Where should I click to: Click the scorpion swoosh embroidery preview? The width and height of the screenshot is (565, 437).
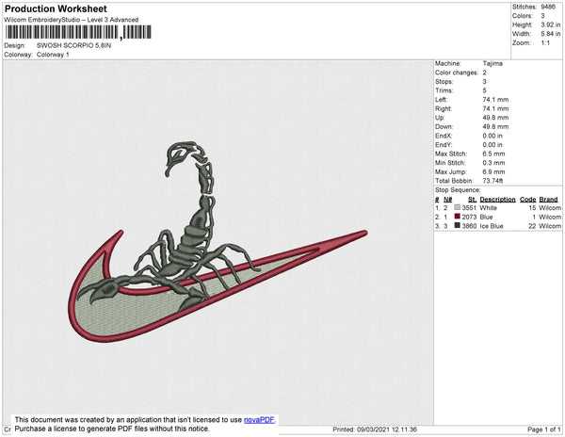click(218, 242)
